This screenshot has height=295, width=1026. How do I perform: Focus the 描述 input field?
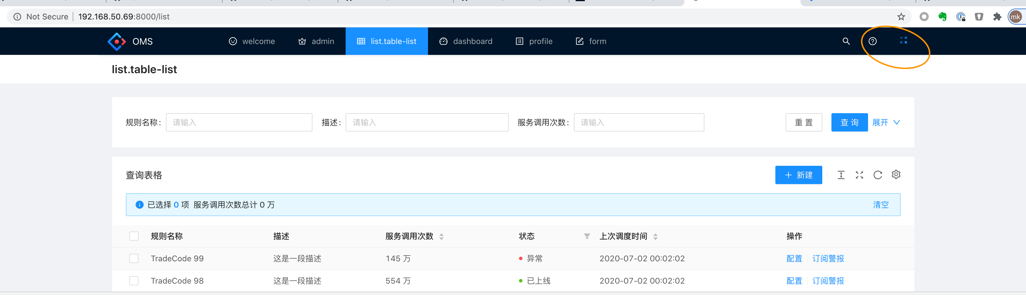[427, 122]
